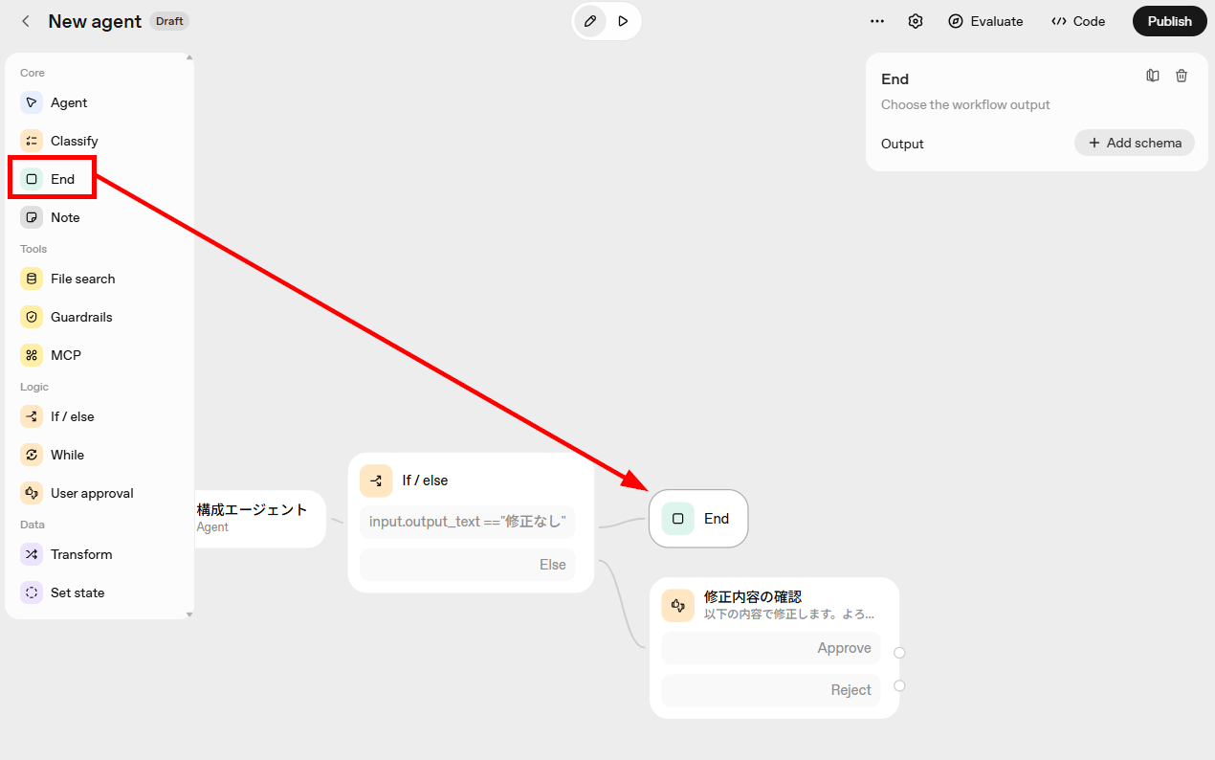Add a Guardrails tool node
Image resolution: width=1215 pixels, height=760 pixels.
coord(99,317)
